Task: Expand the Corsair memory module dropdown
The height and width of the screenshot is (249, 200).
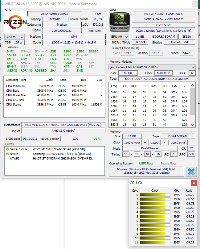Action: (152, 67)
